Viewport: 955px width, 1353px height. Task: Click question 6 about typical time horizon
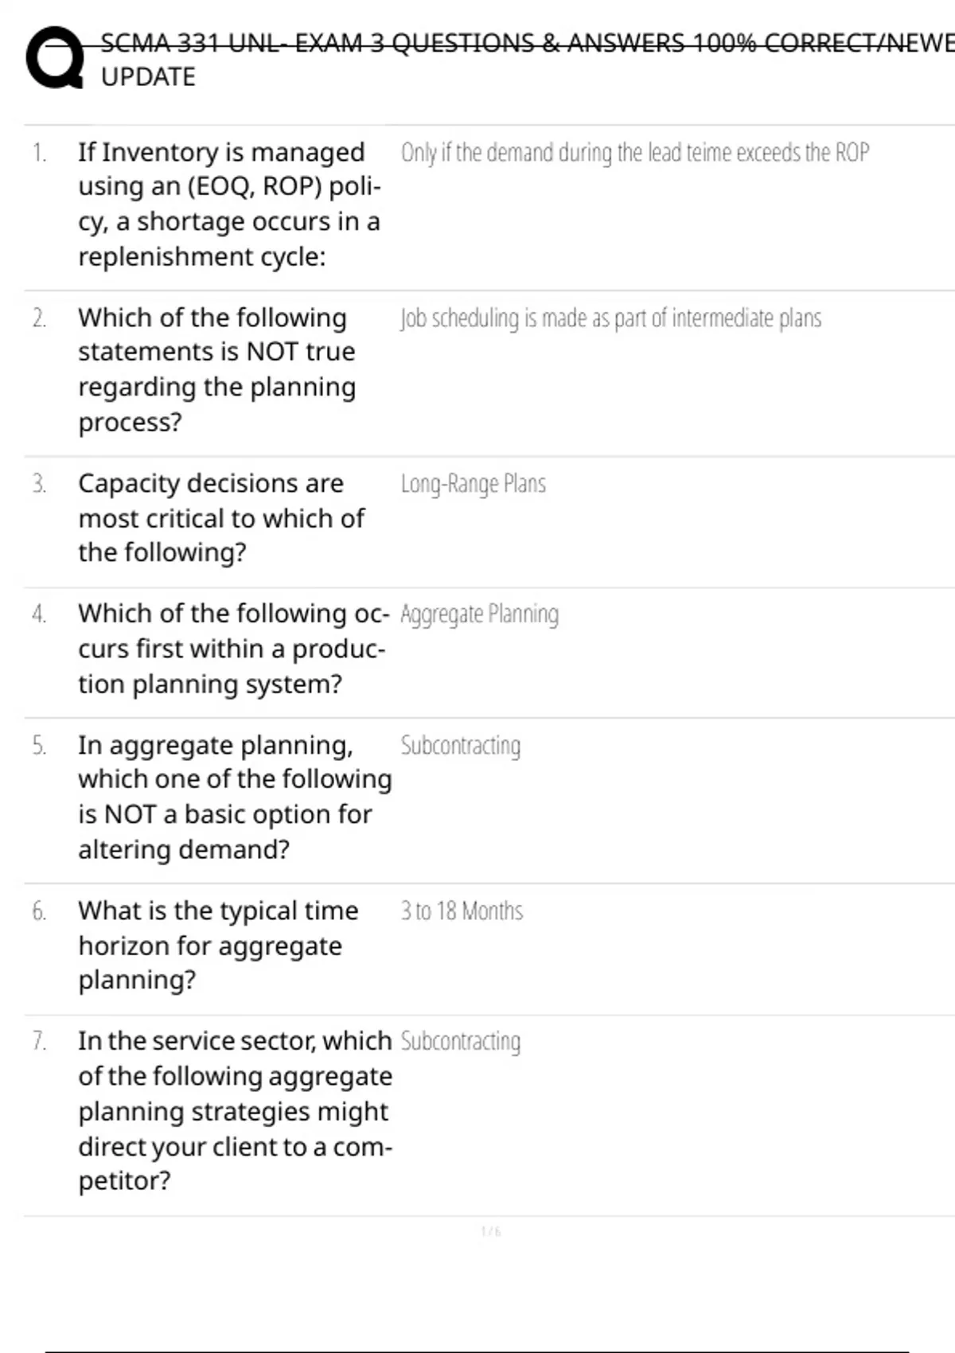tap(218, 945)
